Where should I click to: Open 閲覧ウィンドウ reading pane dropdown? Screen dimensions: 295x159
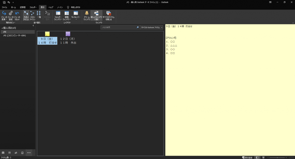pos(67,15)
